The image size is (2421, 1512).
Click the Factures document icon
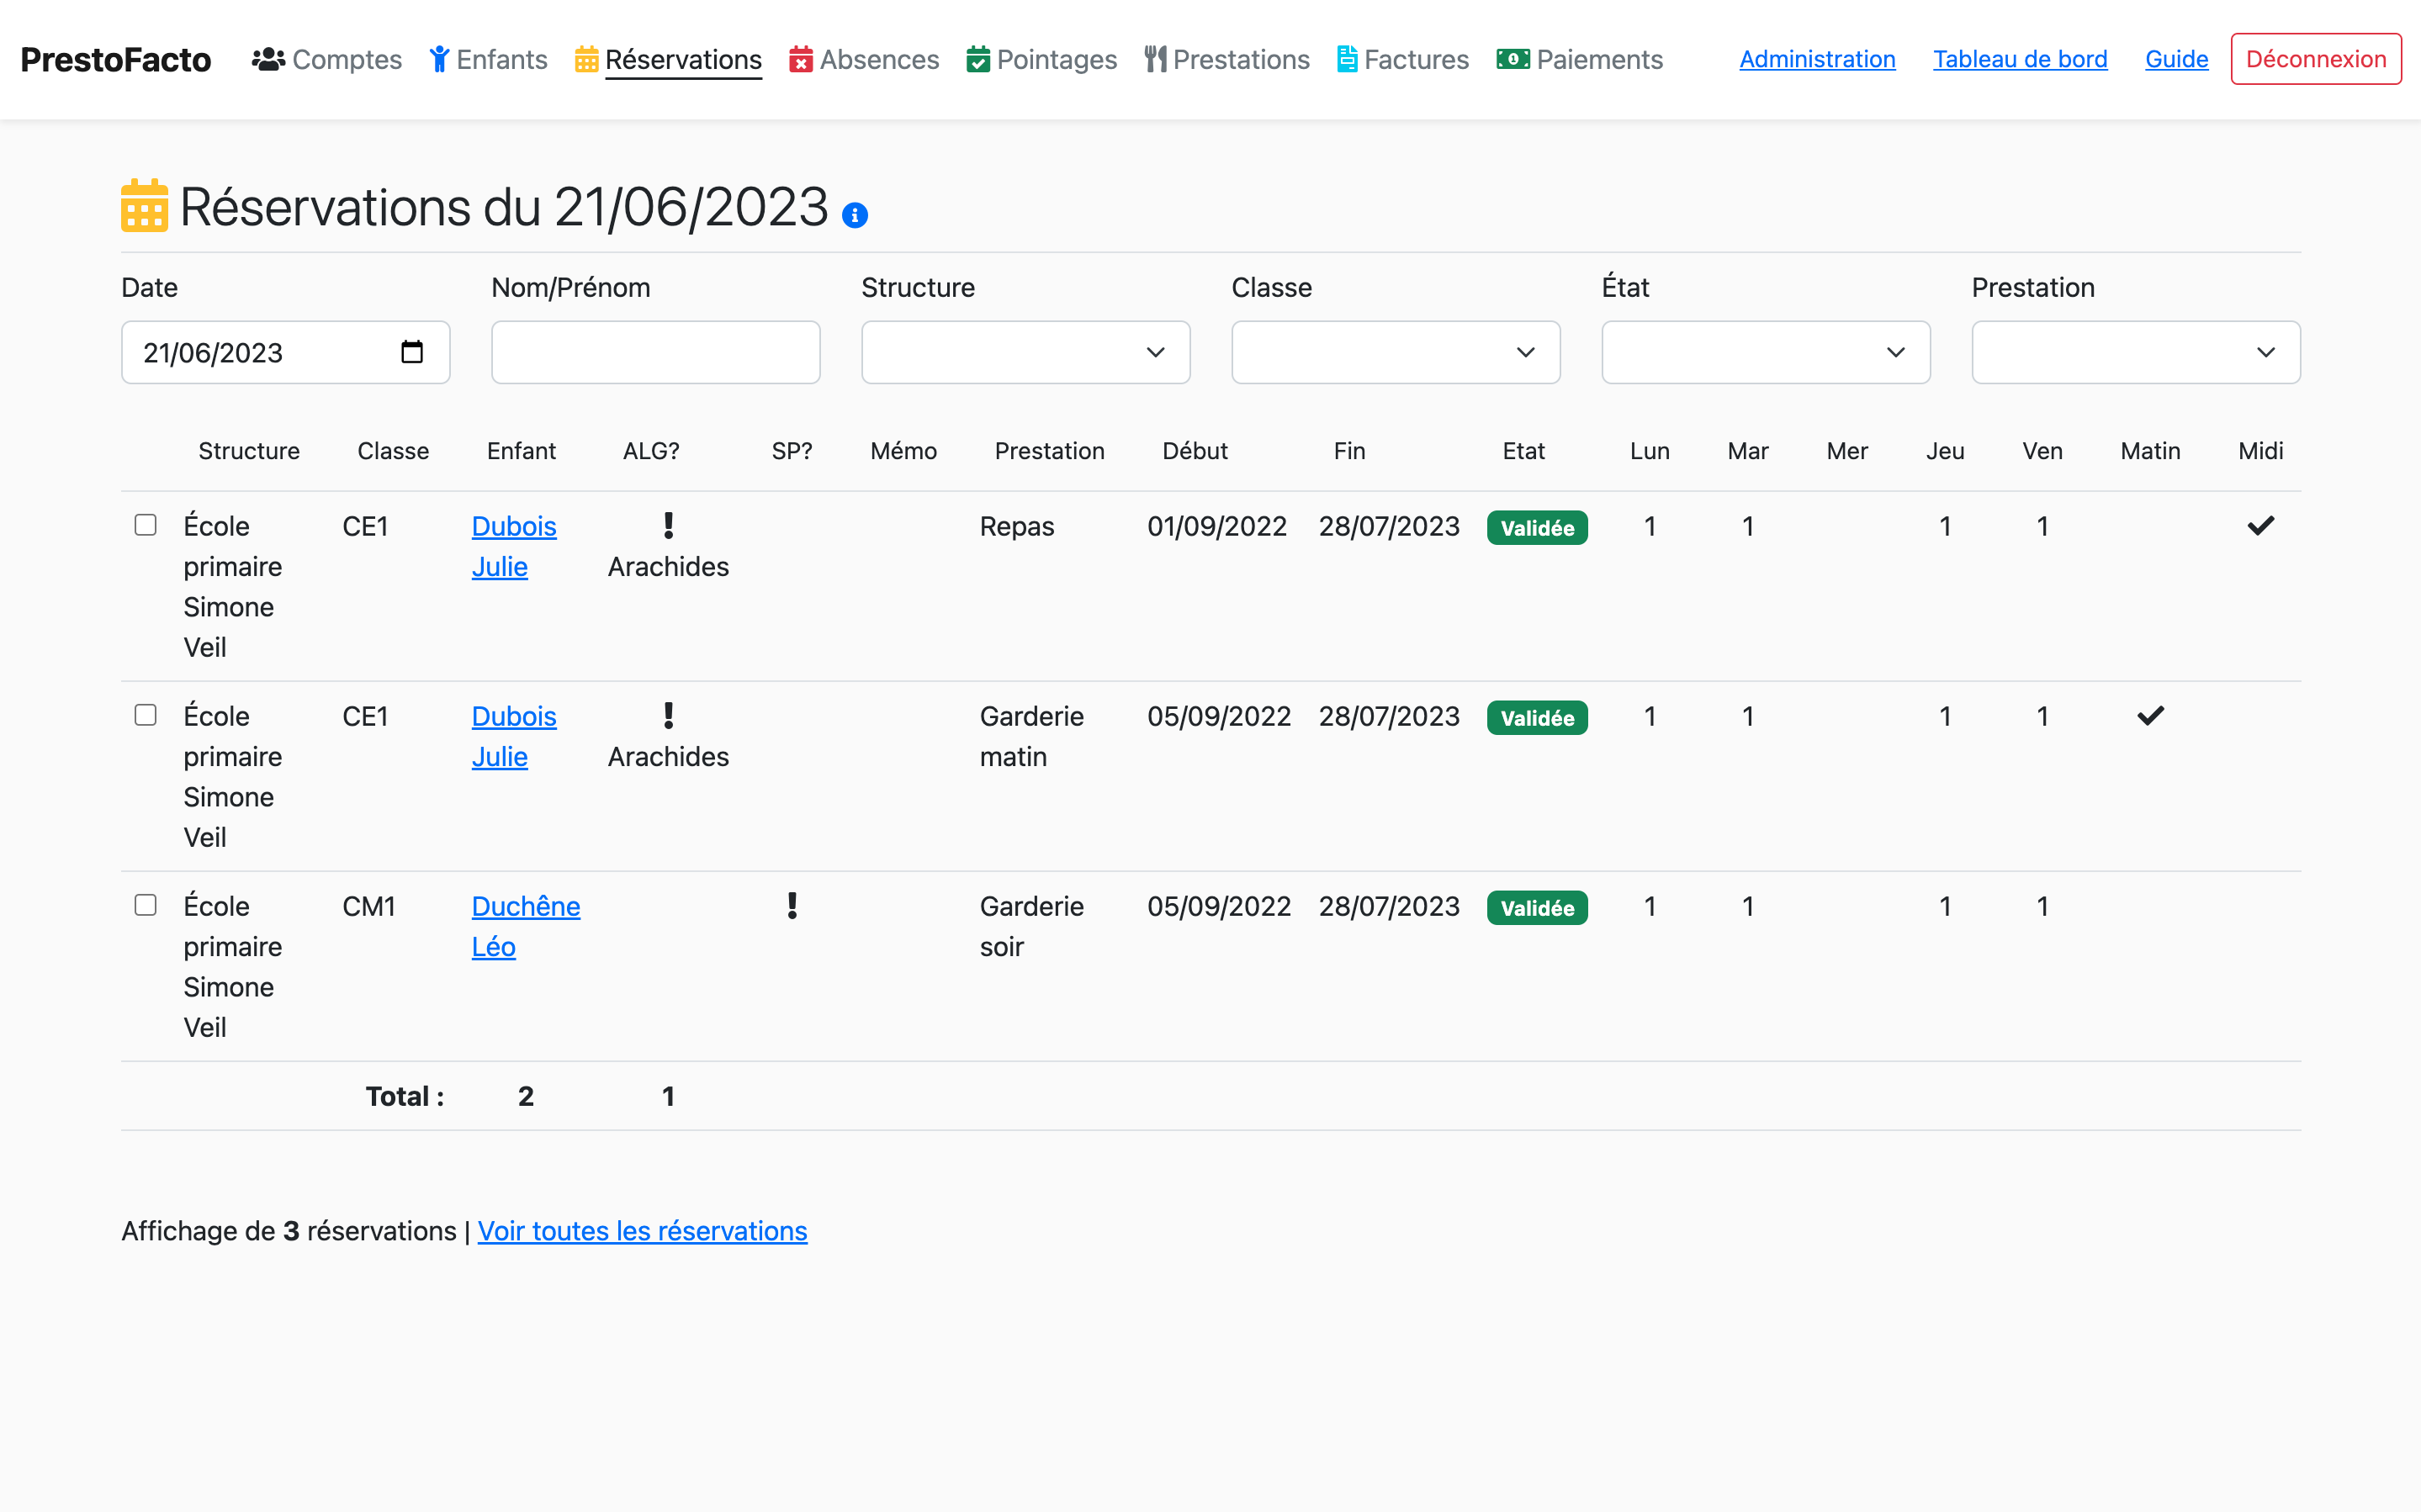1346,59
